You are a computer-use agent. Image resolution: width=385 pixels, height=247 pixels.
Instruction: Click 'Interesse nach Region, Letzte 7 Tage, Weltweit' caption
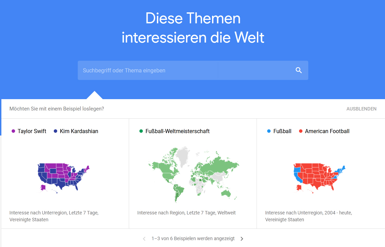tap(186, 213)
